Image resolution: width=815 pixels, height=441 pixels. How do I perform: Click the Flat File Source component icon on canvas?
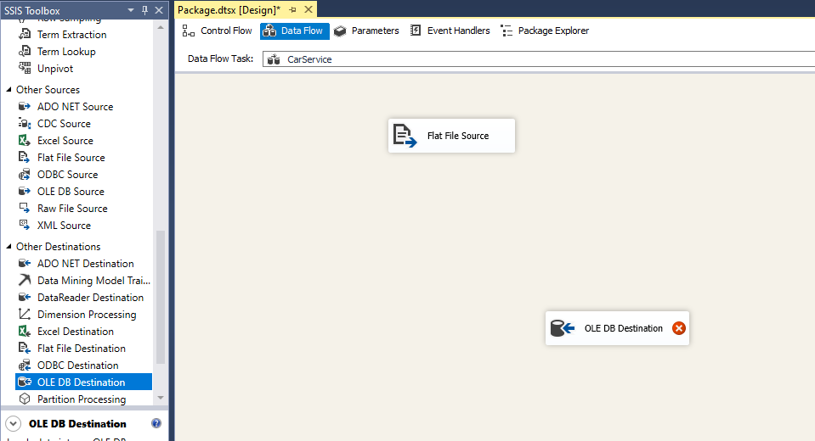point(405,136)
